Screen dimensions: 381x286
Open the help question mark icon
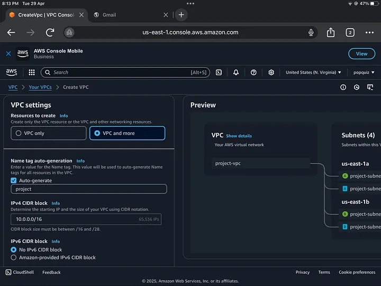253,72
